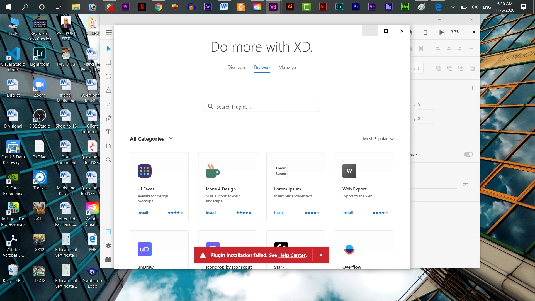Open the Layers panel icon
Image resolution: width=535 pixels, height=301 pixels.
click(108, 246)
